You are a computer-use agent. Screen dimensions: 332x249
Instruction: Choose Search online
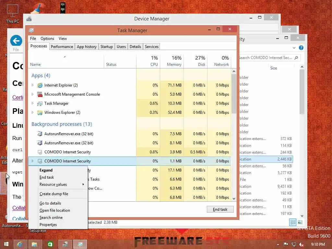58,218
